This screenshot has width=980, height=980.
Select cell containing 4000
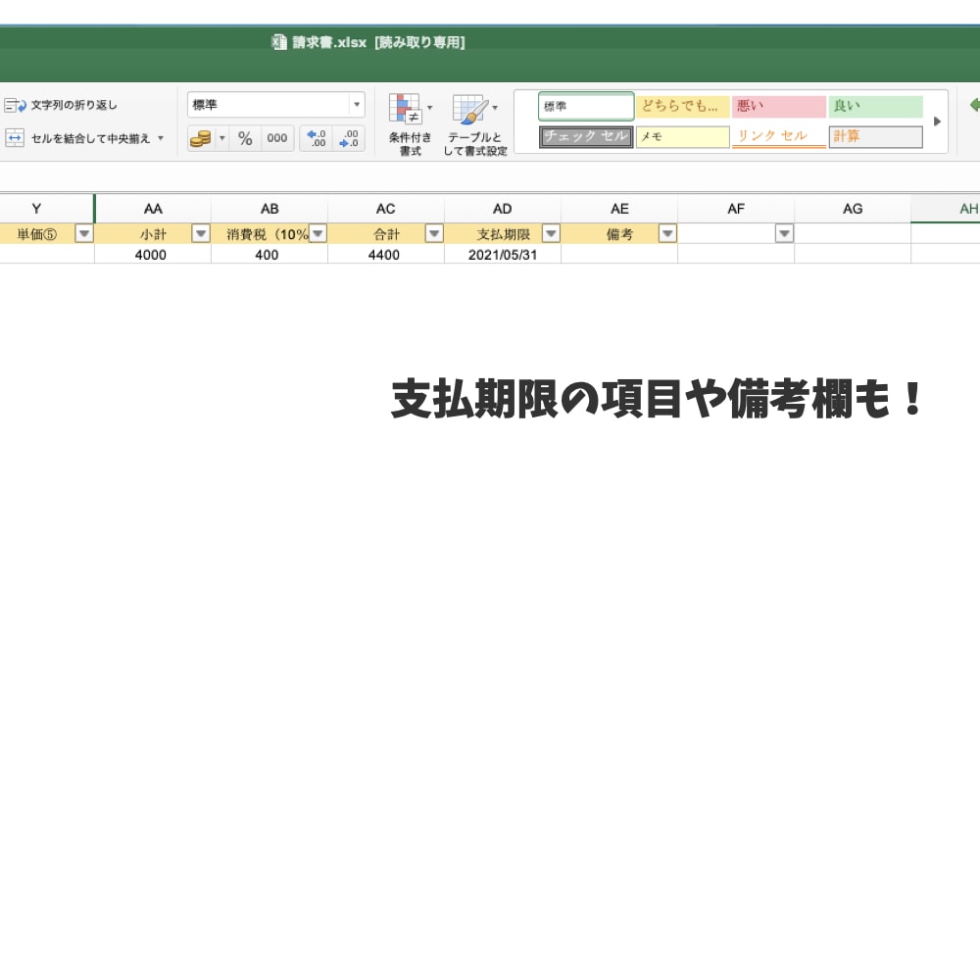153,255
